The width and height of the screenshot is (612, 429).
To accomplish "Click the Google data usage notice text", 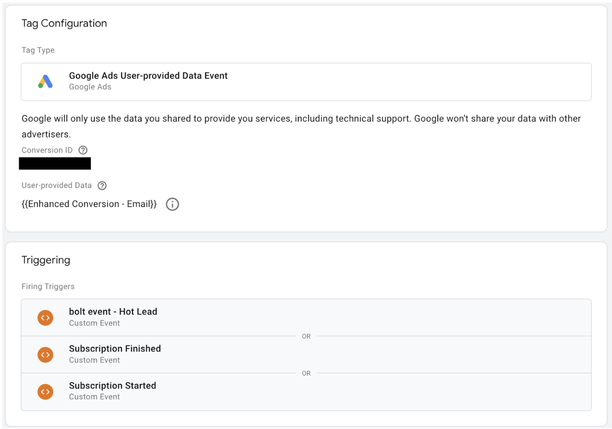I will [x=301, y=126].
